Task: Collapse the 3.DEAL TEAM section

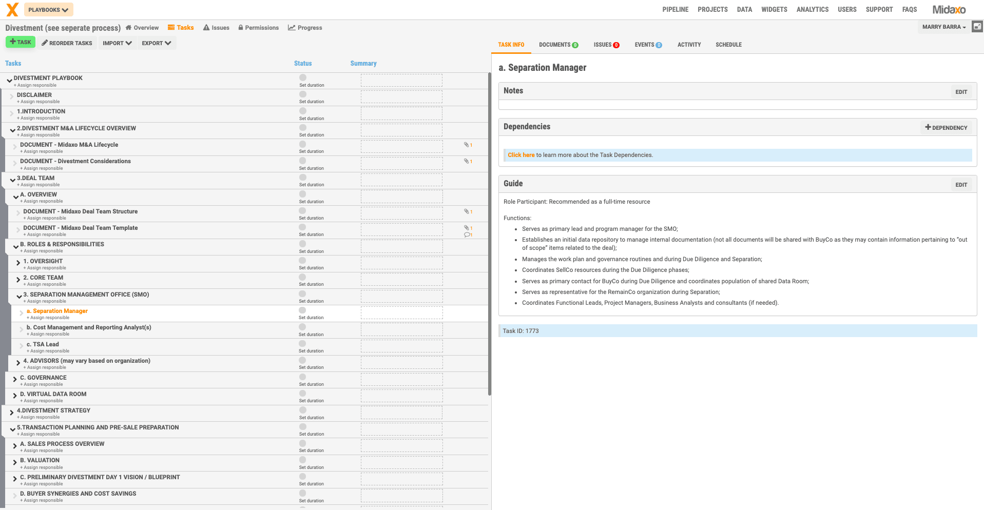Action: 12,180
